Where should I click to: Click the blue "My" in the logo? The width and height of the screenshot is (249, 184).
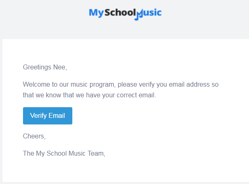96,13
